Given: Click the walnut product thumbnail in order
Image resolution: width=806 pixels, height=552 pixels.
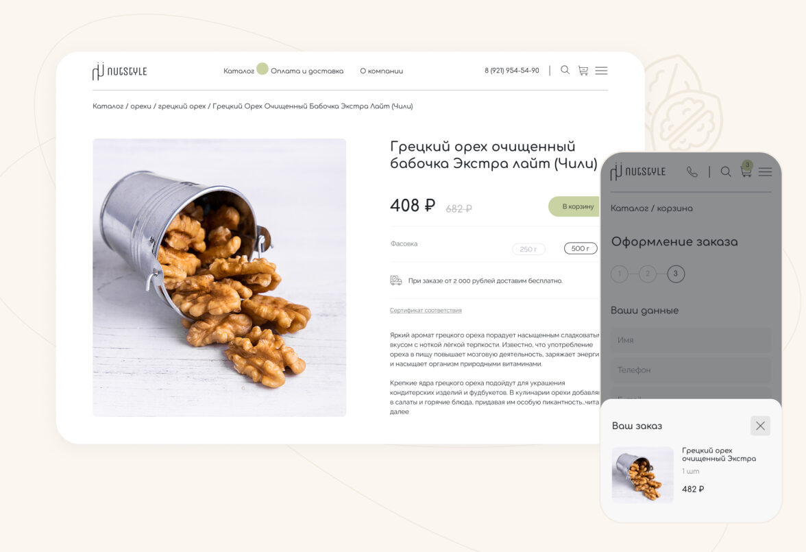Looking at the screenshot, I should [x=643, y=475].
